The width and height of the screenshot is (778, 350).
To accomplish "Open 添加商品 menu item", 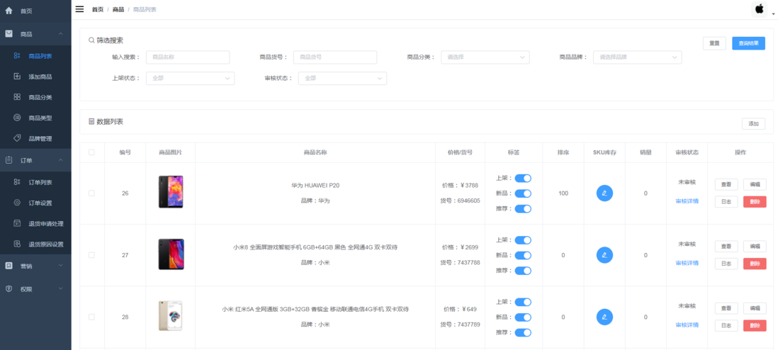I will click(35, 77).
